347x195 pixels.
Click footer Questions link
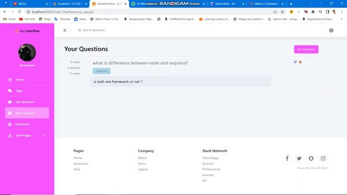click(x=81, y=164)
